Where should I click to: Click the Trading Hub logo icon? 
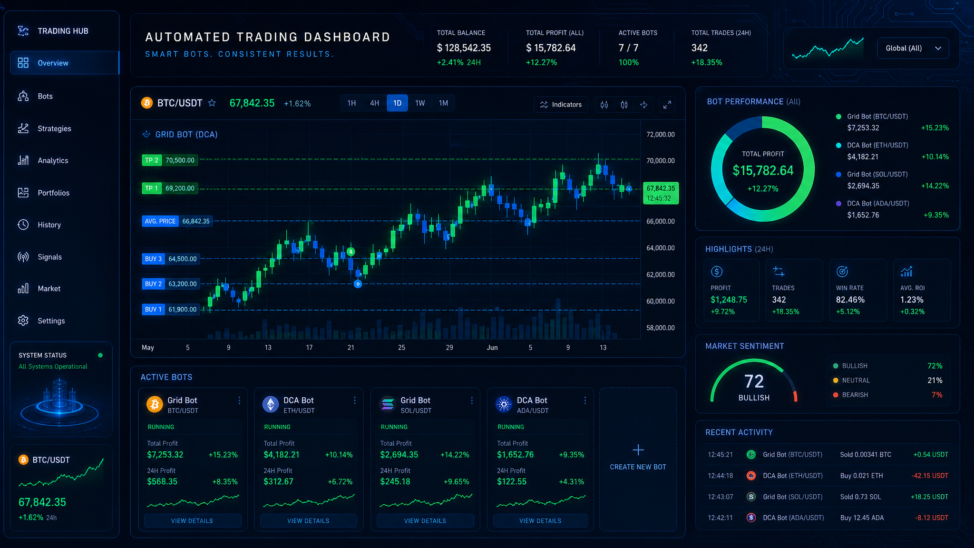click(x=23, y=31)
